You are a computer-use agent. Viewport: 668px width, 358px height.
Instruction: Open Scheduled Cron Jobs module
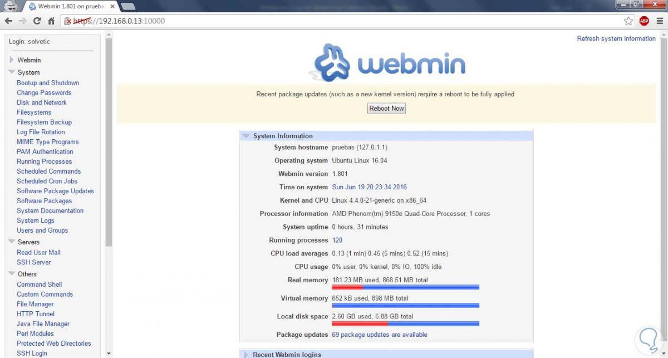click(x=47, y=181)
